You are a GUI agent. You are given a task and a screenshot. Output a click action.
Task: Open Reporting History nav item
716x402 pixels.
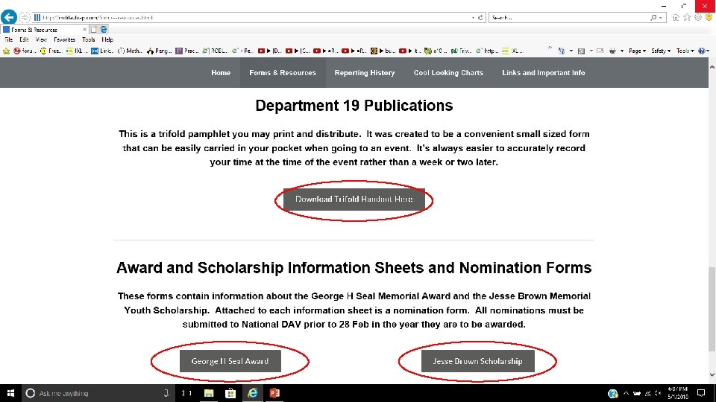pyautogui.click(x=365, y=73)
